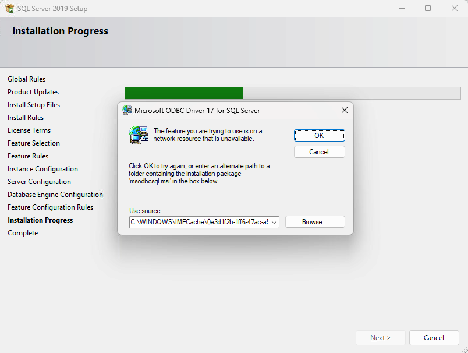
Task: Select the Installation Progress step
Action: tap(40, 220)
